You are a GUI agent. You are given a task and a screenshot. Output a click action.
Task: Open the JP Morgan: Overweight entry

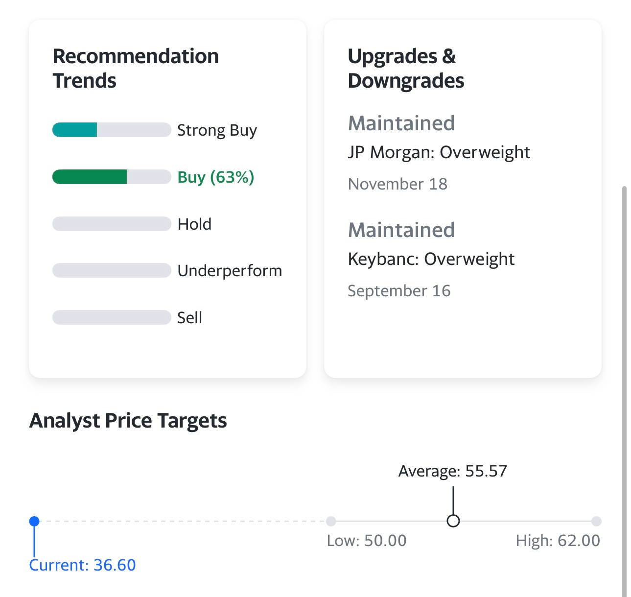pyautogui.click(x=439, y=152)
